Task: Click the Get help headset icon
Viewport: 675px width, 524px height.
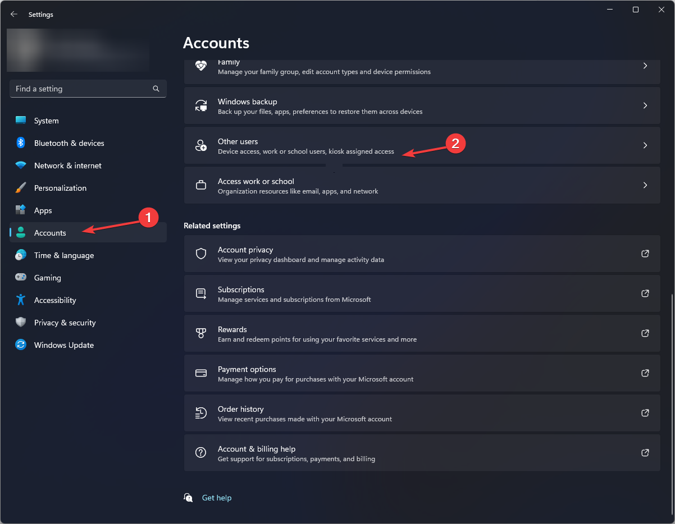Action: 189,498
